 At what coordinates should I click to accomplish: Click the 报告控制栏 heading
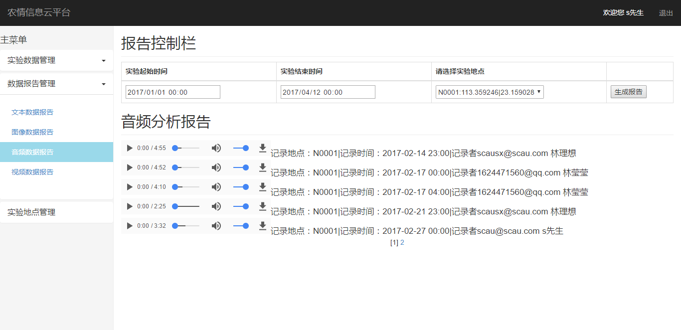tap(159, 43)
